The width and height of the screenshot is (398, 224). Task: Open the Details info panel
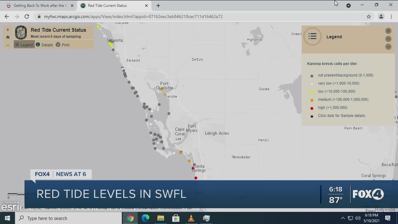point(44,45)
